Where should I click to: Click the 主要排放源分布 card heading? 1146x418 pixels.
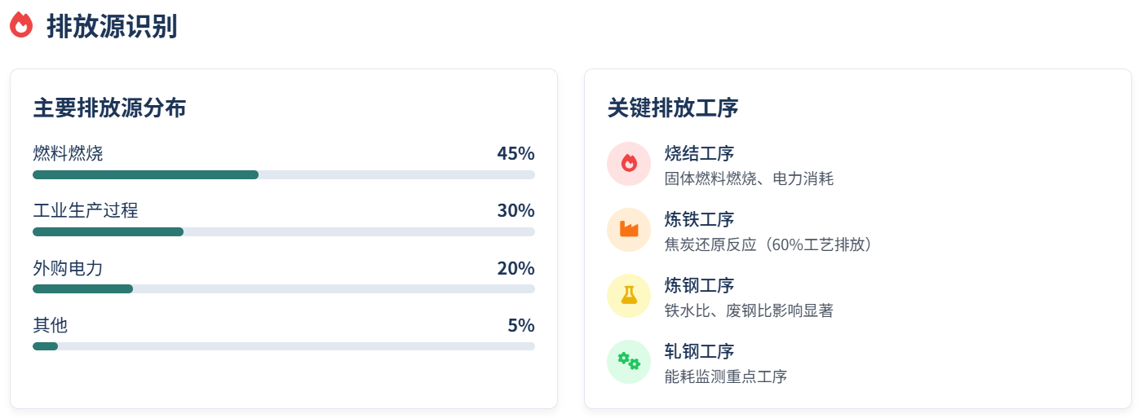point(109,108)
